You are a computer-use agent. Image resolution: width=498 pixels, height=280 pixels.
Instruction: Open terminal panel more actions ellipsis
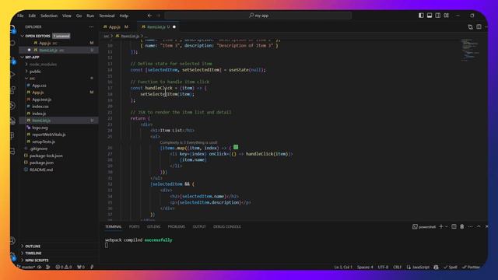[470, 226]
